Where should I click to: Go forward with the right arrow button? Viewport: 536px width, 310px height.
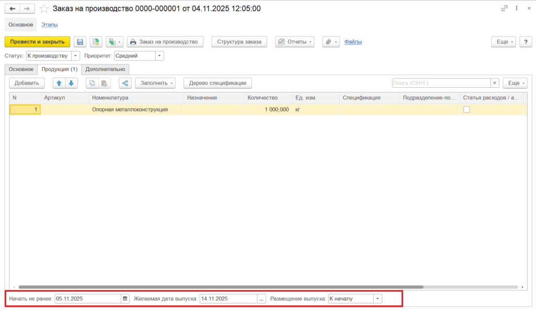[27, 8]
